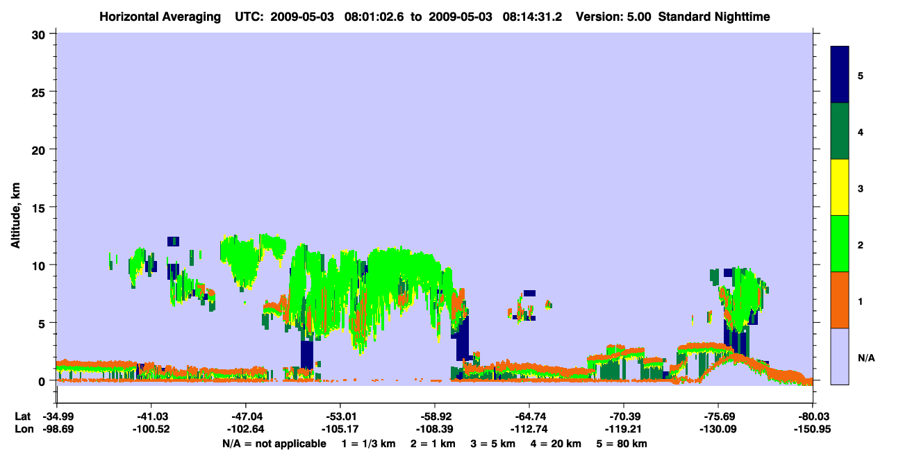
Task: Click the legend text '4 = 20 km'
Action: pos(556,444)
